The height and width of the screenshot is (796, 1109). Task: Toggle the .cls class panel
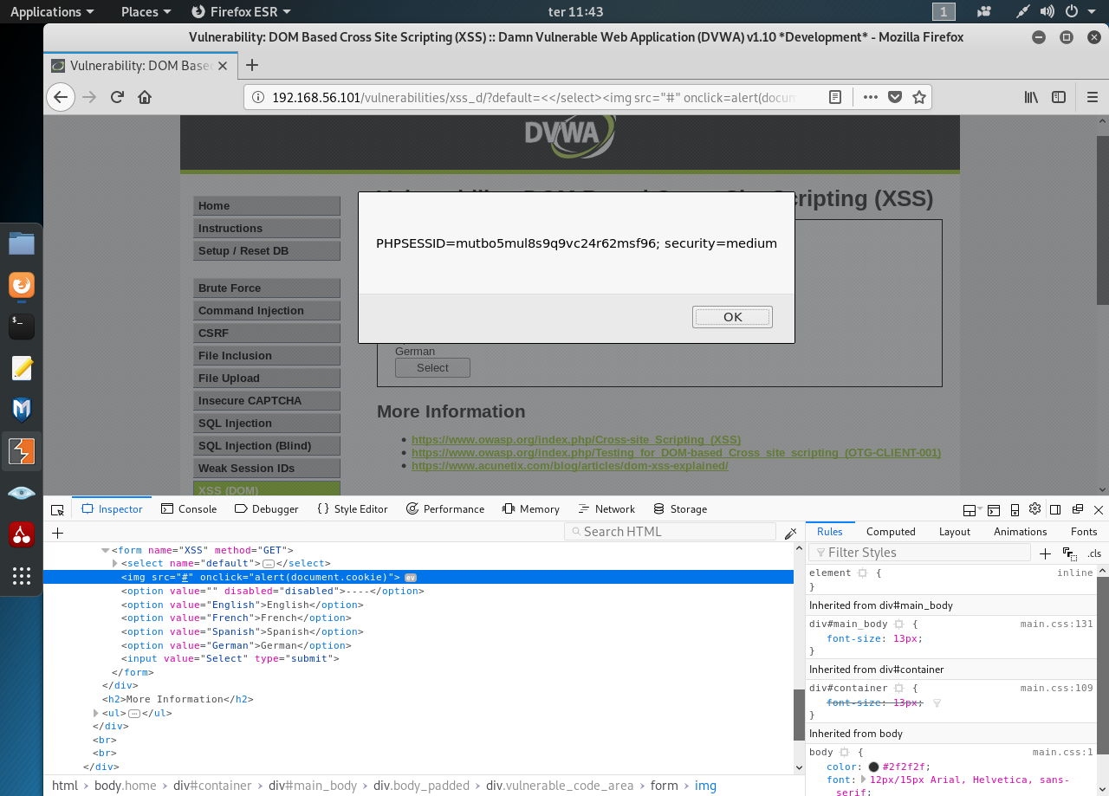coord(1094,553)
